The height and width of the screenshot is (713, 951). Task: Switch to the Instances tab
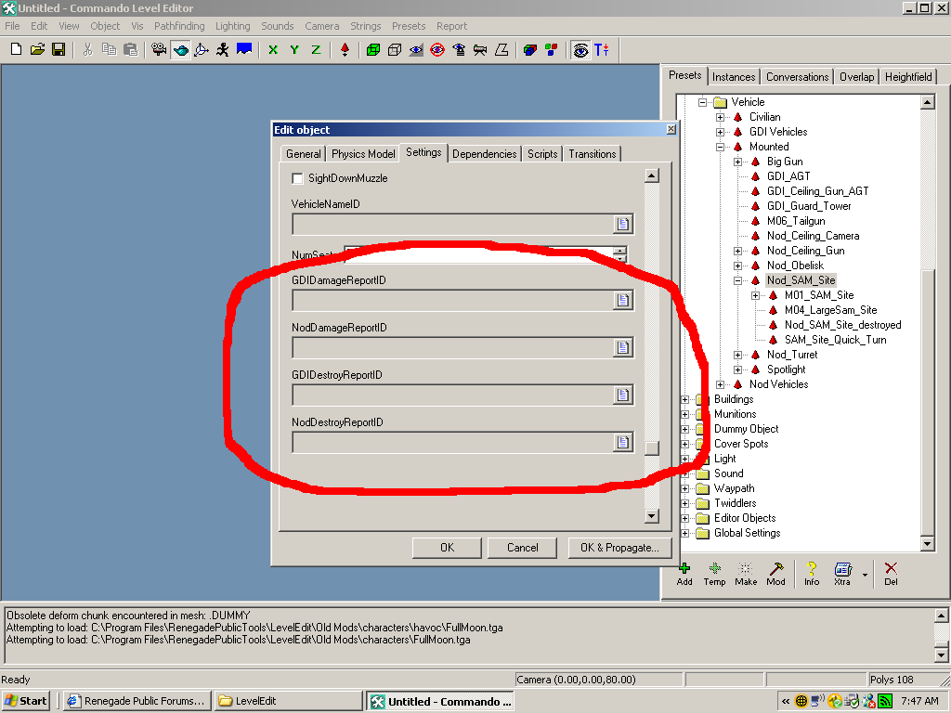point(734,77)
